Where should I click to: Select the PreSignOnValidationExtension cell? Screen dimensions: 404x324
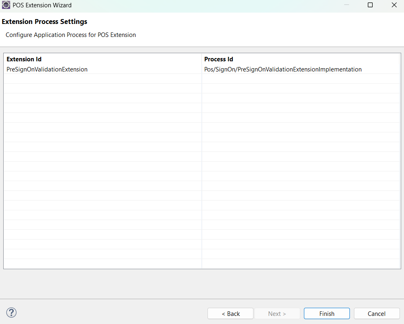pyautogui.click(x=47, y=69)
